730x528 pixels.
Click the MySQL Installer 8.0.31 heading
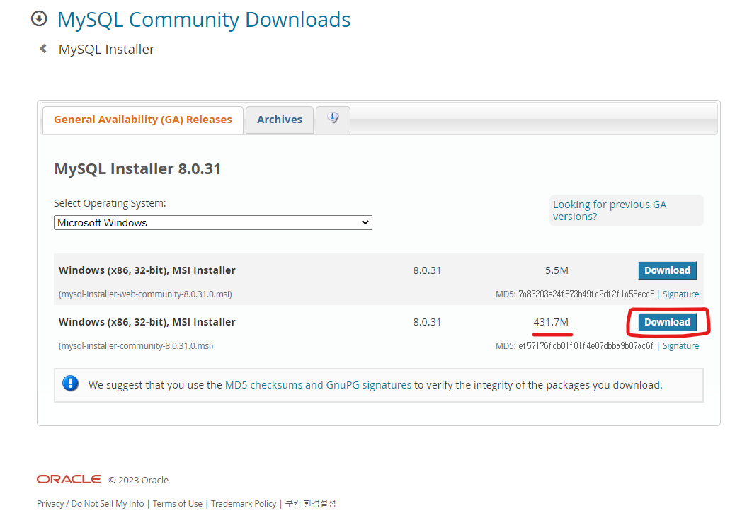coord(137,169)
